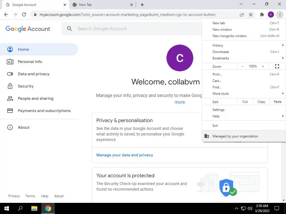286x214 pixels.
Task: Choose New tab from the Chrome menu
Action: [244, 23]
